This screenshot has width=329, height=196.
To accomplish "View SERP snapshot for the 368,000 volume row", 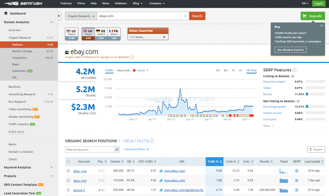I will point(297,171).
